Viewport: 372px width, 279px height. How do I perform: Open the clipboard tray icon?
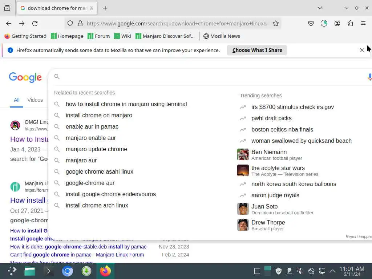tap(289, 271)
